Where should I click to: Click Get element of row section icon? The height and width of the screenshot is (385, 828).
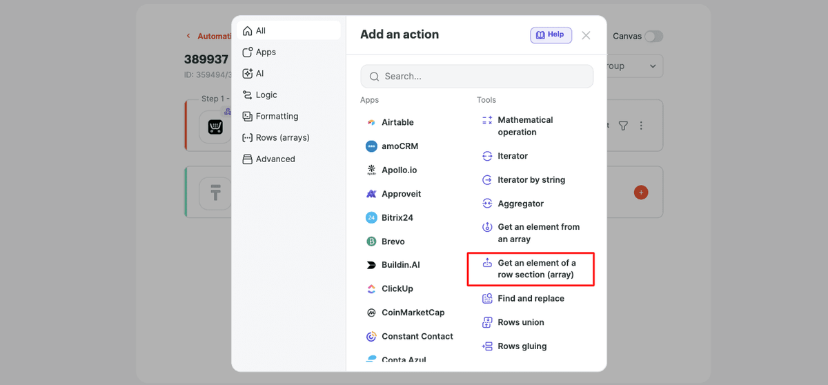(x=487, y=263)
